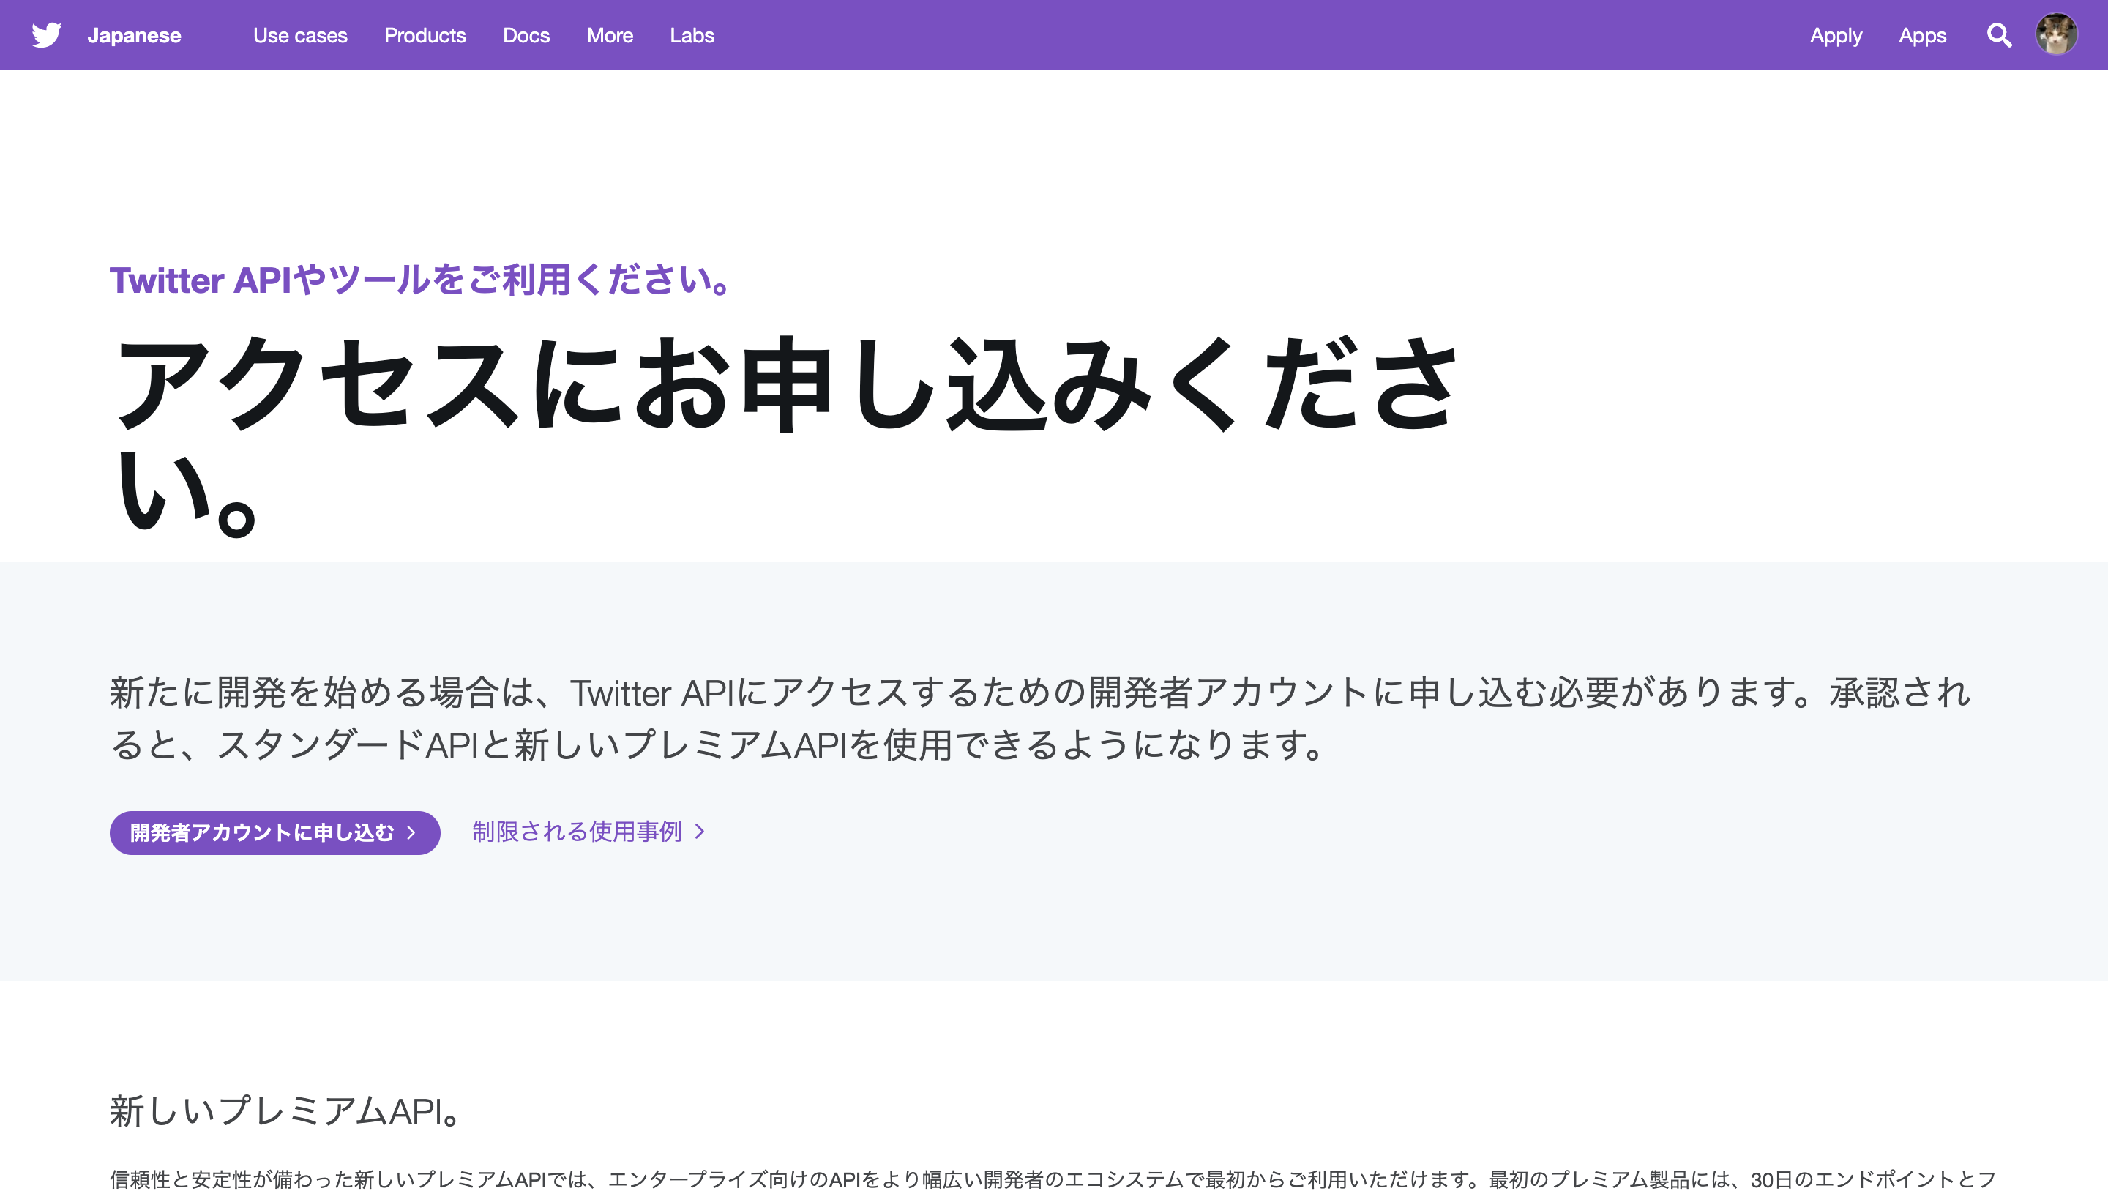Open the Docs menu
The image size is (2108, 1202).
526,35
